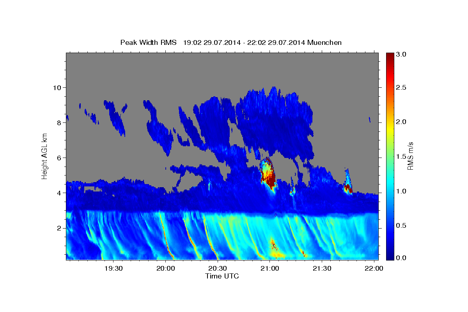The height and width of the screenshot is (312, 468).
Task: Click the plot title 'Peak Width RMS'
Action: click(x=148, y=43)
